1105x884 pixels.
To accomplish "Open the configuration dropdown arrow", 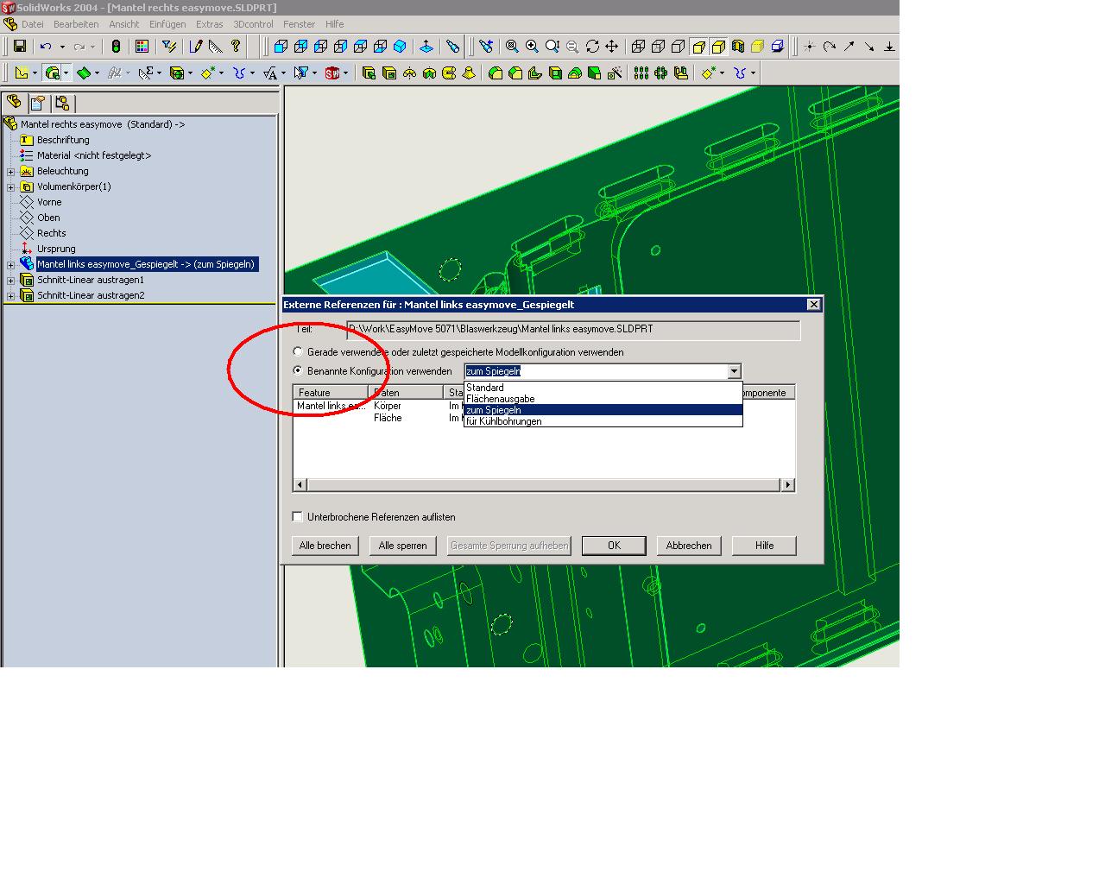I will (x=734, y=371).
